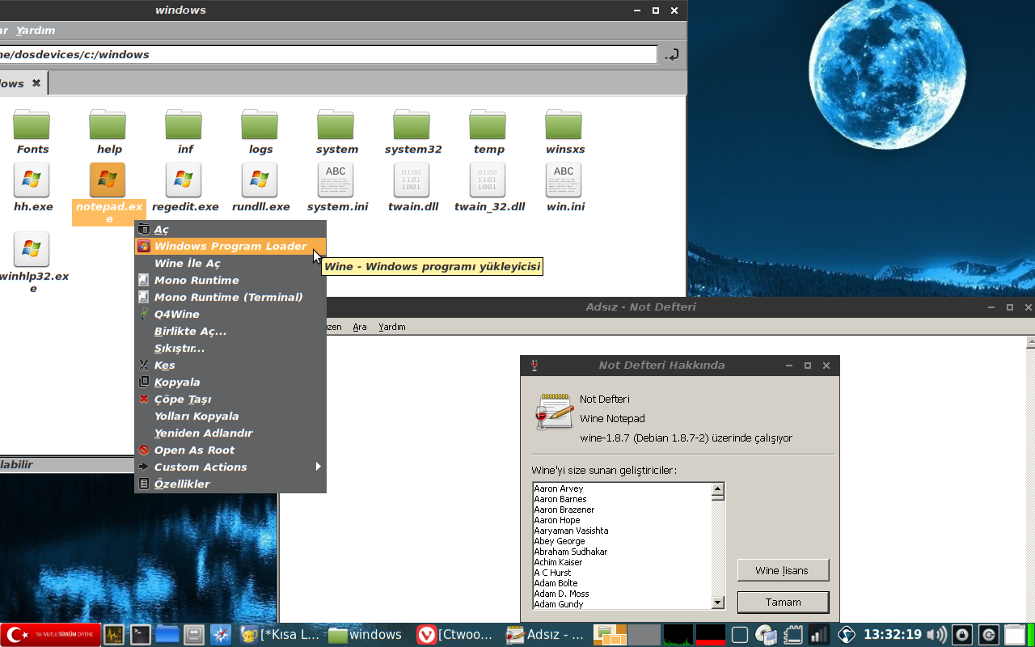Choose Mono Runtime (Terminal) in the context menu
Viewport: 1035px width, 647px height.
tap(230, 297)
